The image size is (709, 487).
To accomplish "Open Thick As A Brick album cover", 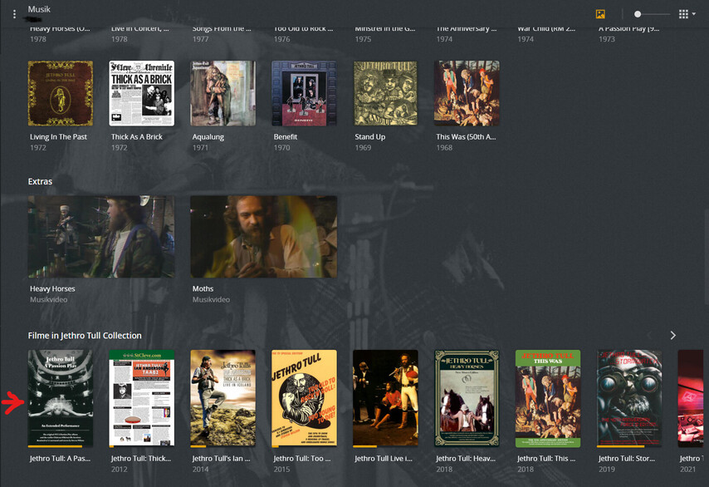I will click(x=141, y=93).
